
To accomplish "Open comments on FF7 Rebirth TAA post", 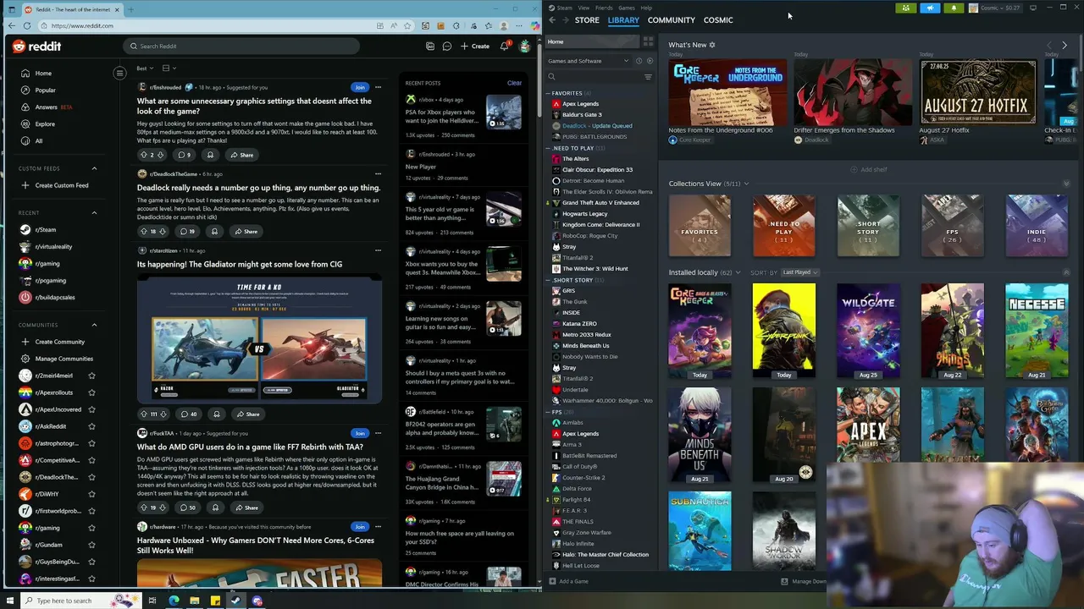I will click(187, 507).
